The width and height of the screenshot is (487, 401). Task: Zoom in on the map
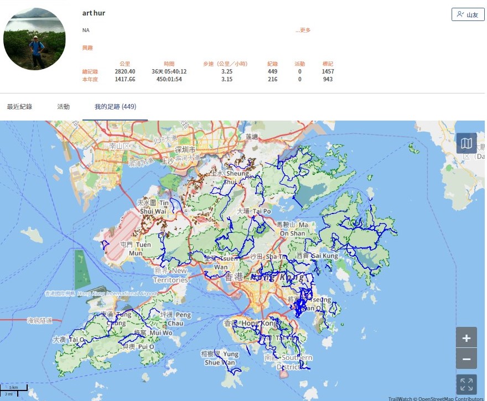(467, 337)
